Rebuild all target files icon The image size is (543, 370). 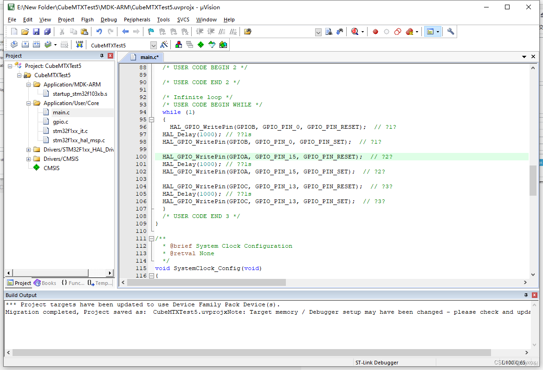click(36, 44)
